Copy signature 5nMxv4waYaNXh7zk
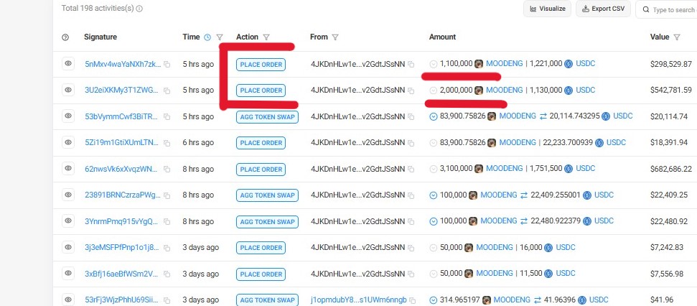This screenshot has height=306, width=697. click(167, 65)
